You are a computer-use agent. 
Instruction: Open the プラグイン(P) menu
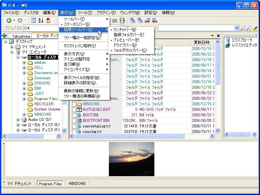(106, 13)
